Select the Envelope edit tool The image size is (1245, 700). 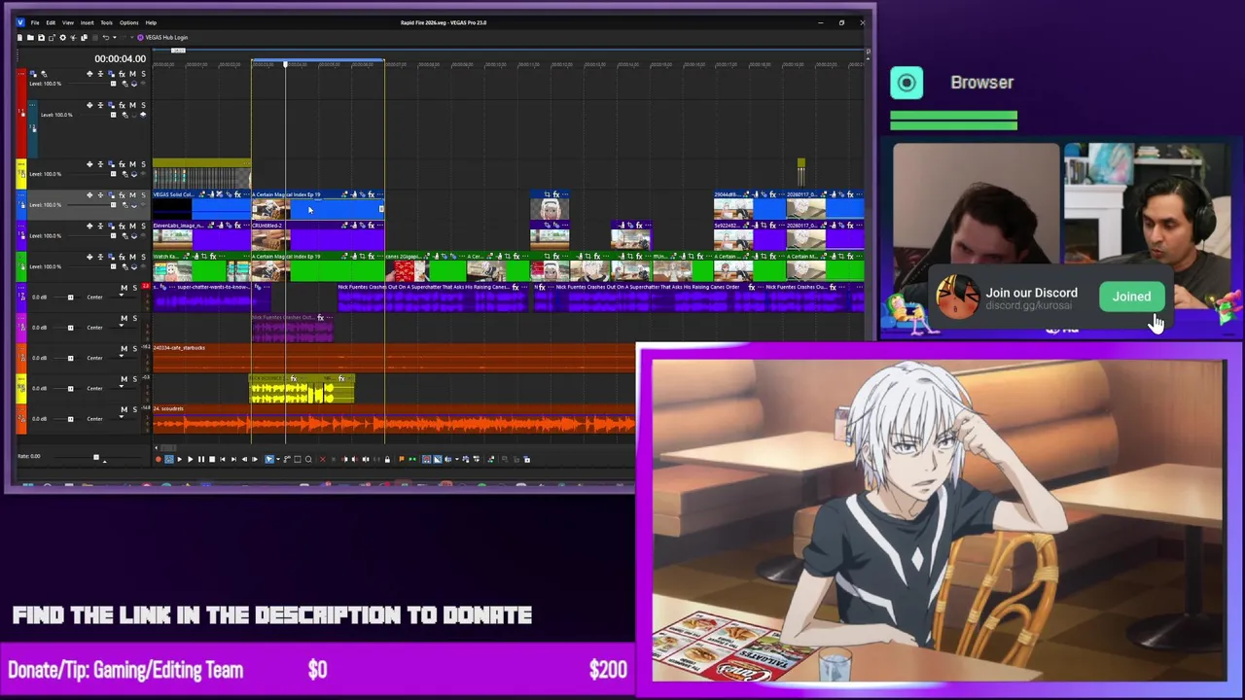(287, 459)
